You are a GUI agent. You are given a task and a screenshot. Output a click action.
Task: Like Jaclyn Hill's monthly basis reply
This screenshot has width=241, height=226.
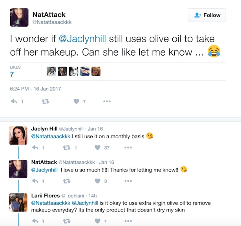(98, 148)
